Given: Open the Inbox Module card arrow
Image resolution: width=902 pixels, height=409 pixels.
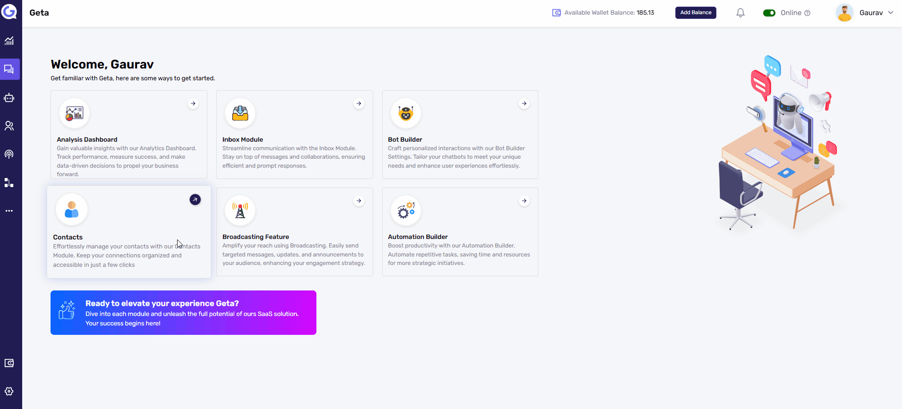Looking at the screenshot, I should point(359,103).
